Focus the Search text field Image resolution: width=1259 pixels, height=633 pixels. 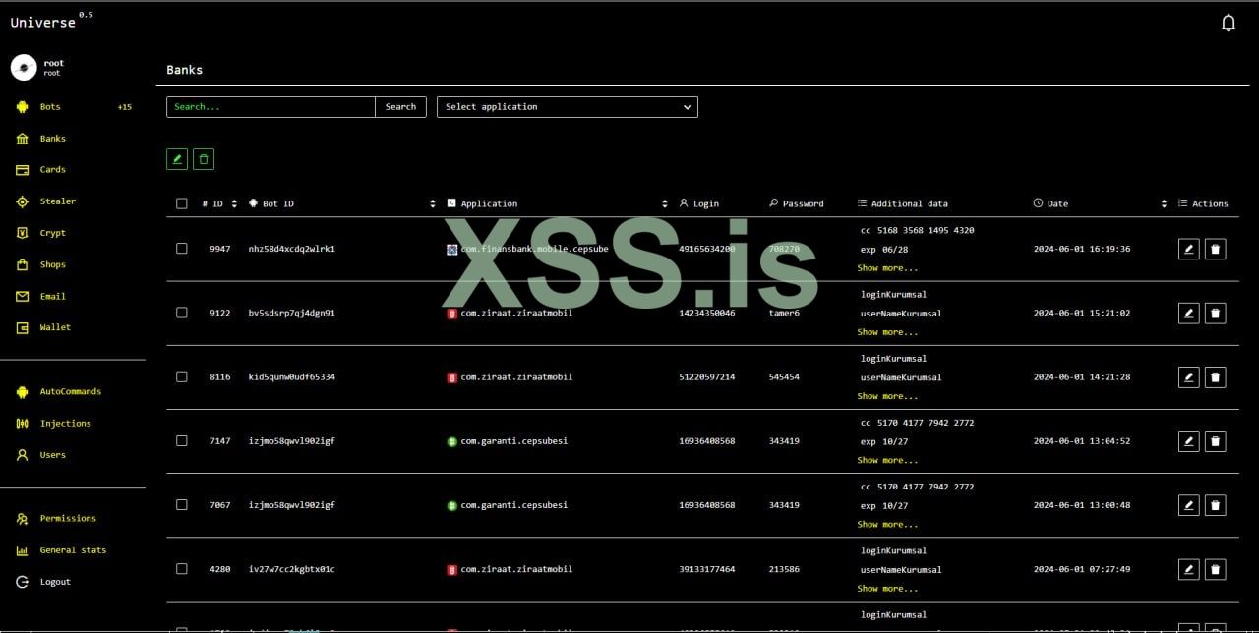pyautogui.click(x=270, y=107)
